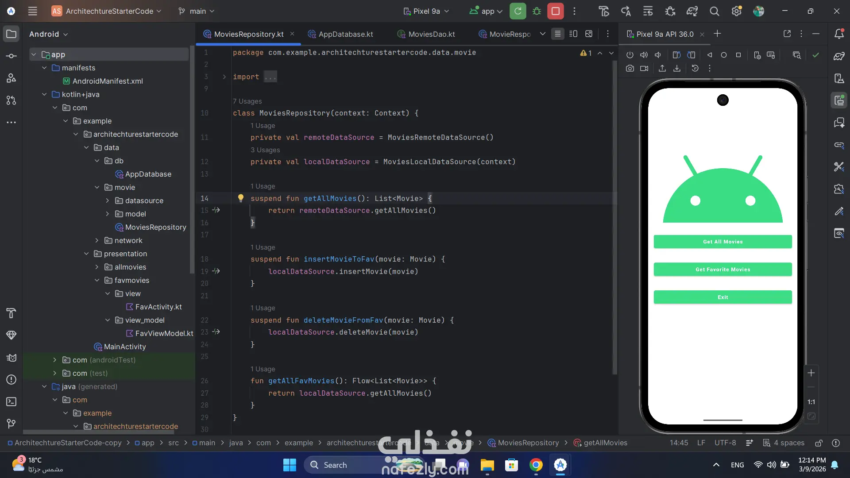
Task: Open the Terminal tool window icon
Action: click(12, 401)
